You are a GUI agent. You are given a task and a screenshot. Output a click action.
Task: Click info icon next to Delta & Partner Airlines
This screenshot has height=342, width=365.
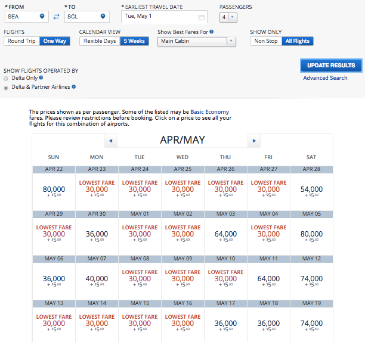click(74, 87)
